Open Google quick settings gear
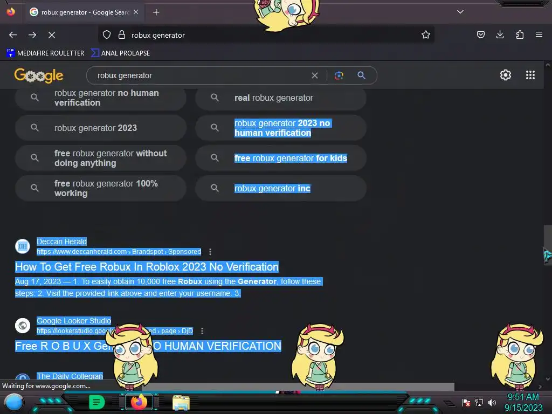Screen dimensions: 552x414 tap(506, 75)
